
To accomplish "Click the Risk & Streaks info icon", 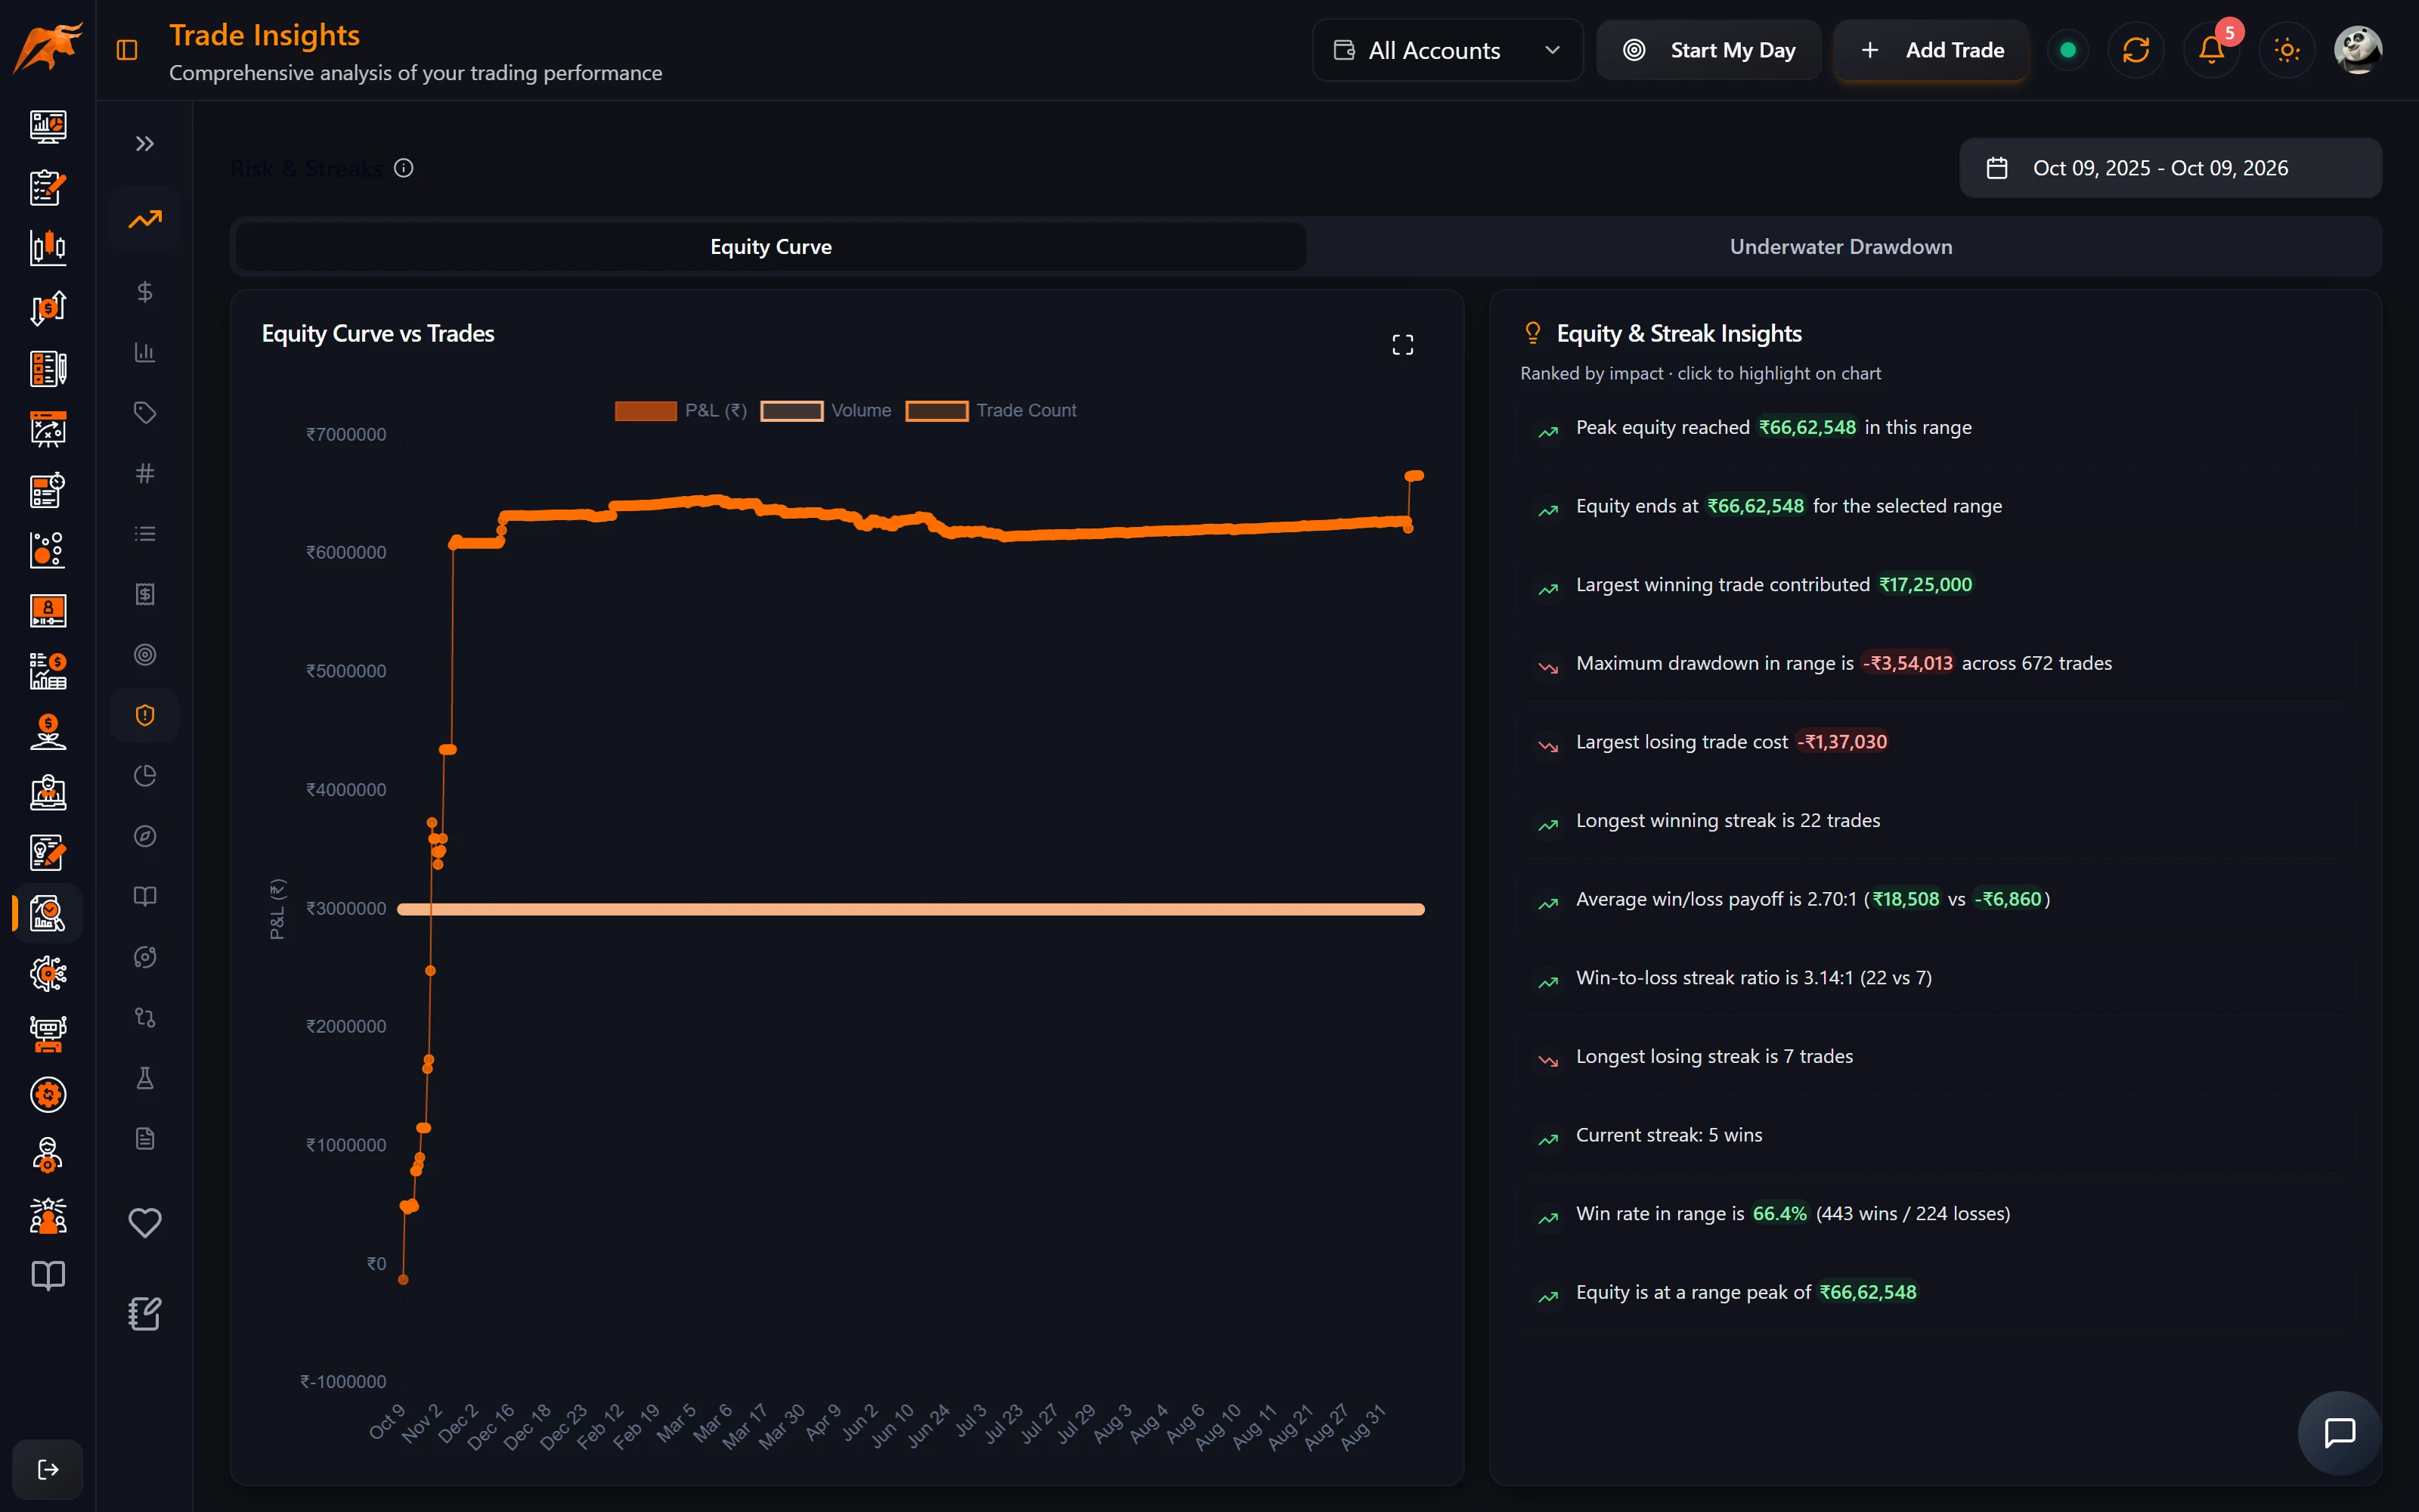I will coord(404,168).
